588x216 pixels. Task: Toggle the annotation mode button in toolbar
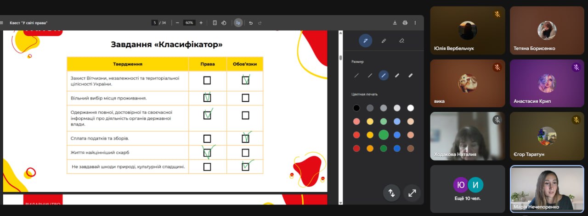pyautogui.click(x=238, y=22)
